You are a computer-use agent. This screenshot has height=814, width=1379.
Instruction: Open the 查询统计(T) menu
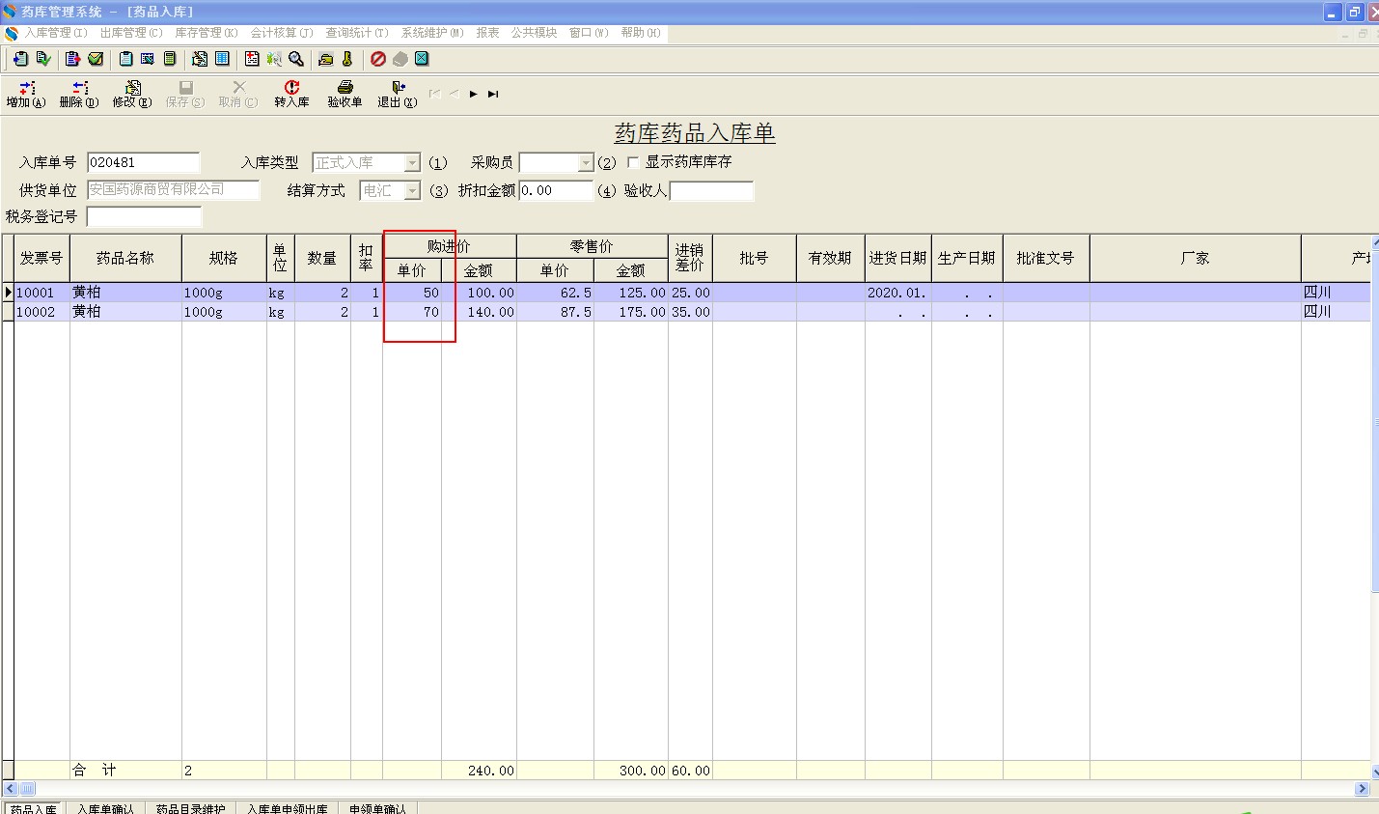coord(357,33)
